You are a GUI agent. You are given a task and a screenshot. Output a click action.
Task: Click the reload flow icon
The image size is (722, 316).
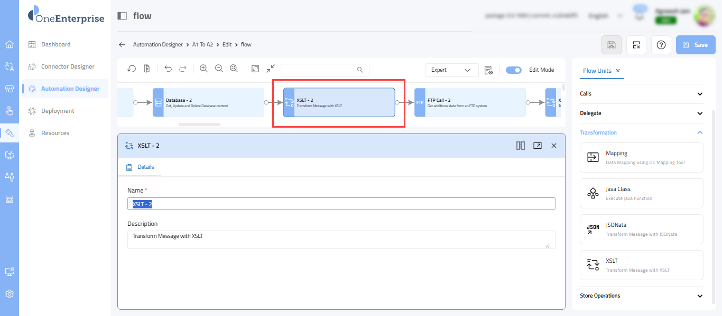(x=132, y=69)
